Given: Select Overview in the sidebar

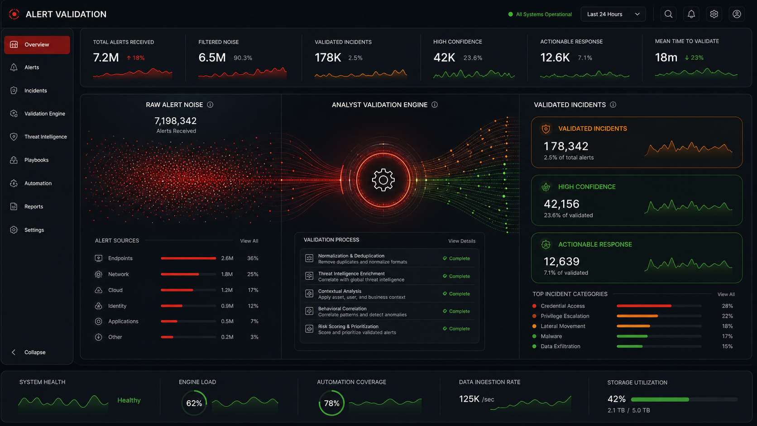Looking at the screenshot, I should pos(37,45).
